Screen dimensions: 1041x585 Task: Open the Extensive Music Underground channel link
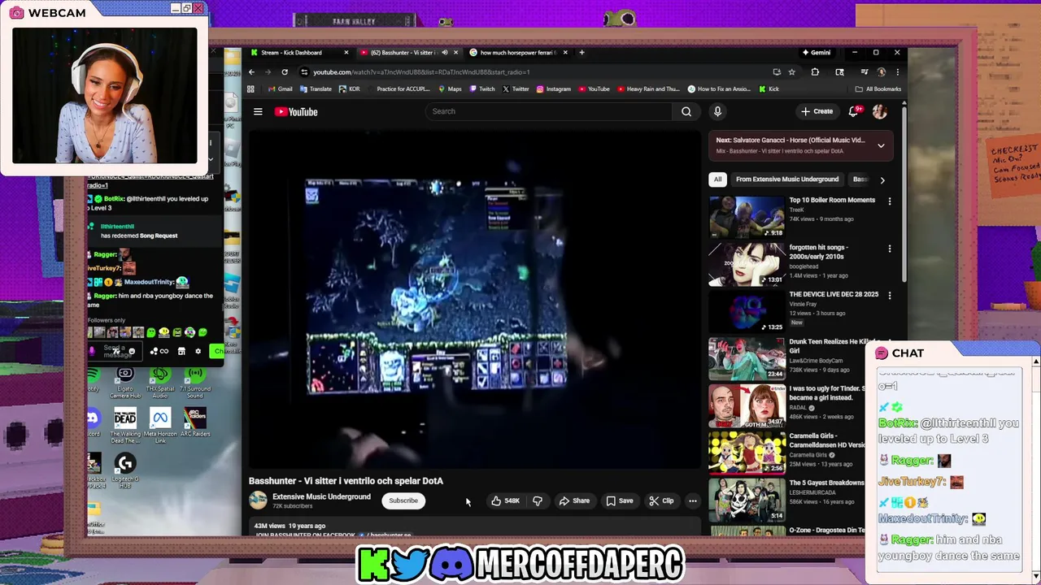[x=321, y=496]
